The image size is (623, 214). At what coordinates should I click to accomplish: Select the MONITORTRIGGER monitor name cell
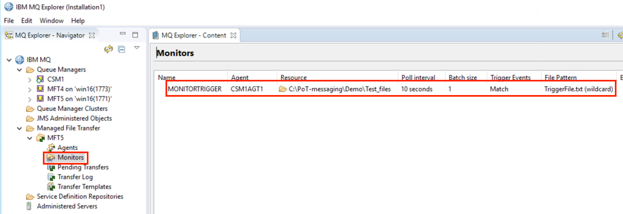pos(195,89)
